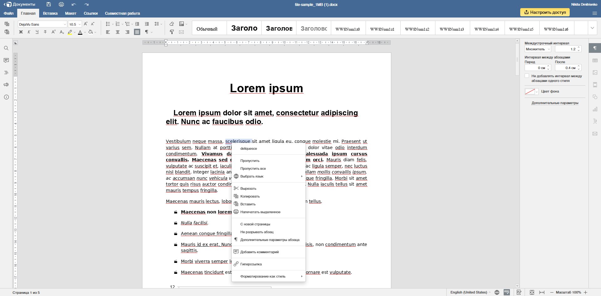The height and width of the screenshot is (296, 601).
Task: Toggle italic formatting (К)
Action: pos(29,32)
